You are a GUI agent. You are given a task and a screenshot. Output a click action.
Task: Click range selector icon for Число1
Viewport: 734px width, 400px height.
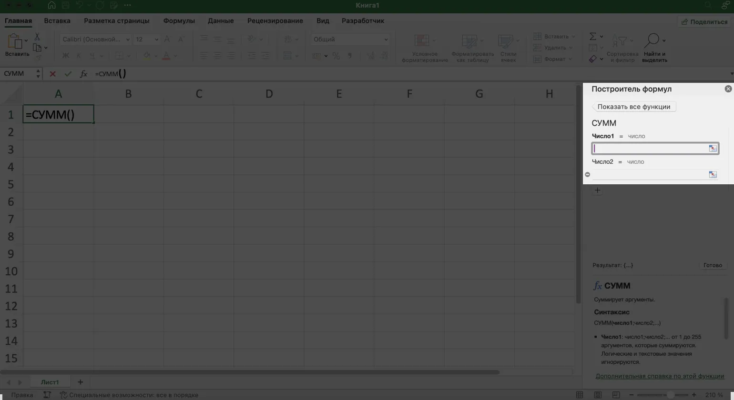[x=713, y=149]
